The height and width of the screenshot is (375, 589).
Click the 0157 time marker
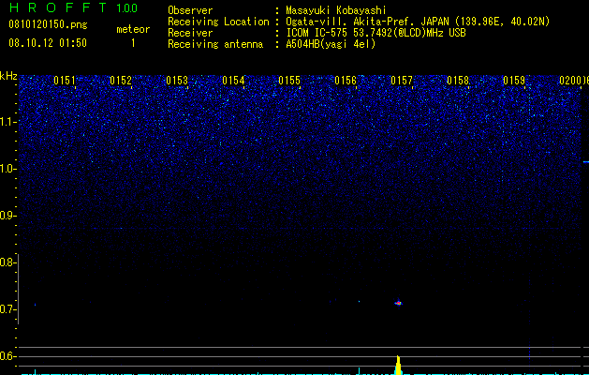(402, 81)
